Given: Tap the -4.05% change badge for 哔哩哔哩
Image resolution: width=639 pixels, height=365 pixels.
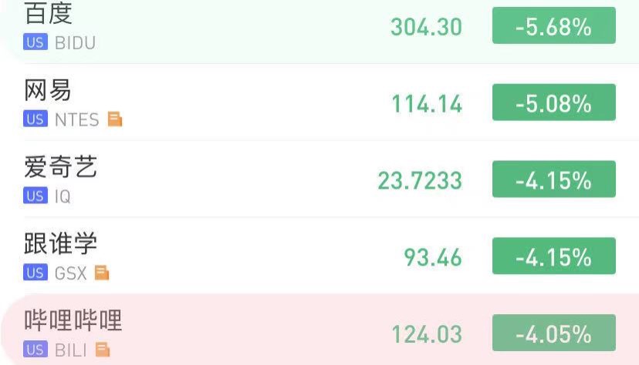Looking at the screenshot, I should pos(553,333).
